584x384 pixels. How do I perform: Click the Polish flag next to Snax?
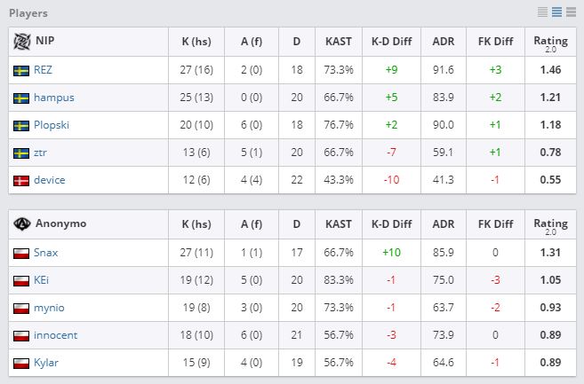21,253
